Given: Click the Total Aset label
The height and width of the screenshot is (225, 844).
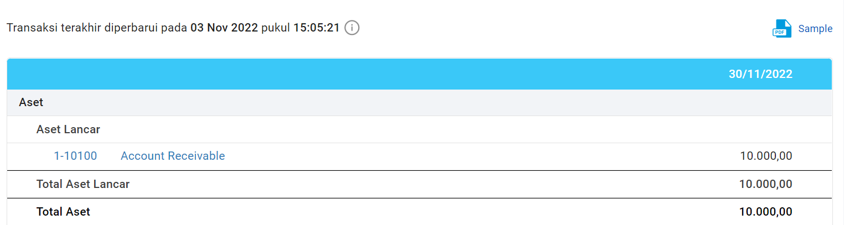Looking at the screenshot, I should [x=63, y=211].
